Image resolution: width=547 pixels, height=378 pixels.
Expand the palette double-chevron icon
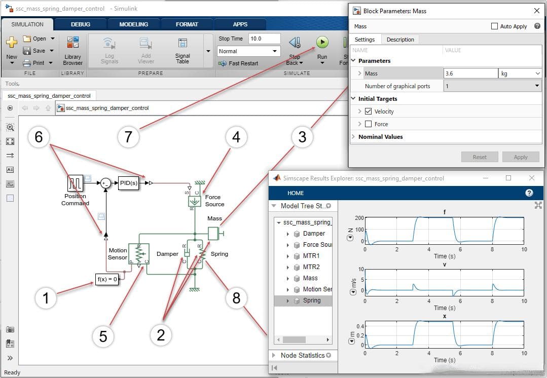click(10, 358)
